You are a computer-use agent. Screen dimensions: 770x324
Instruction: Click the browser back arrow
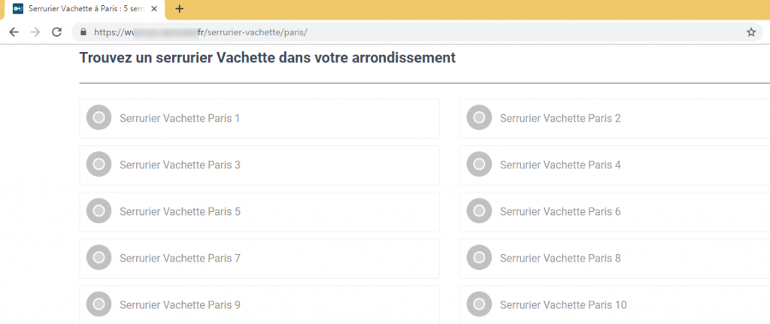pos(13,32)
